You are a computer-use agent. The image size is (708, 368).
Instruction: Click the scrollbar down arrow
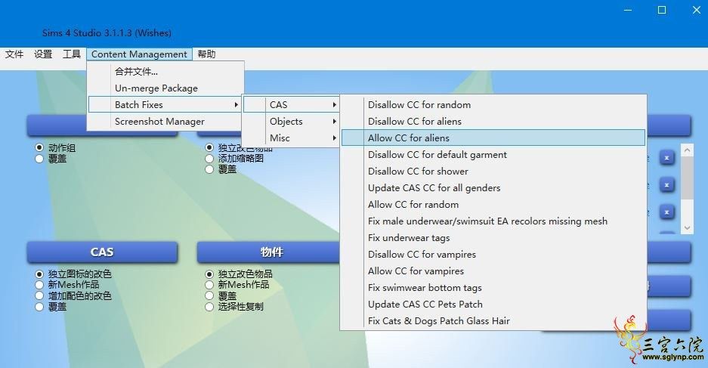pos(688,228)
